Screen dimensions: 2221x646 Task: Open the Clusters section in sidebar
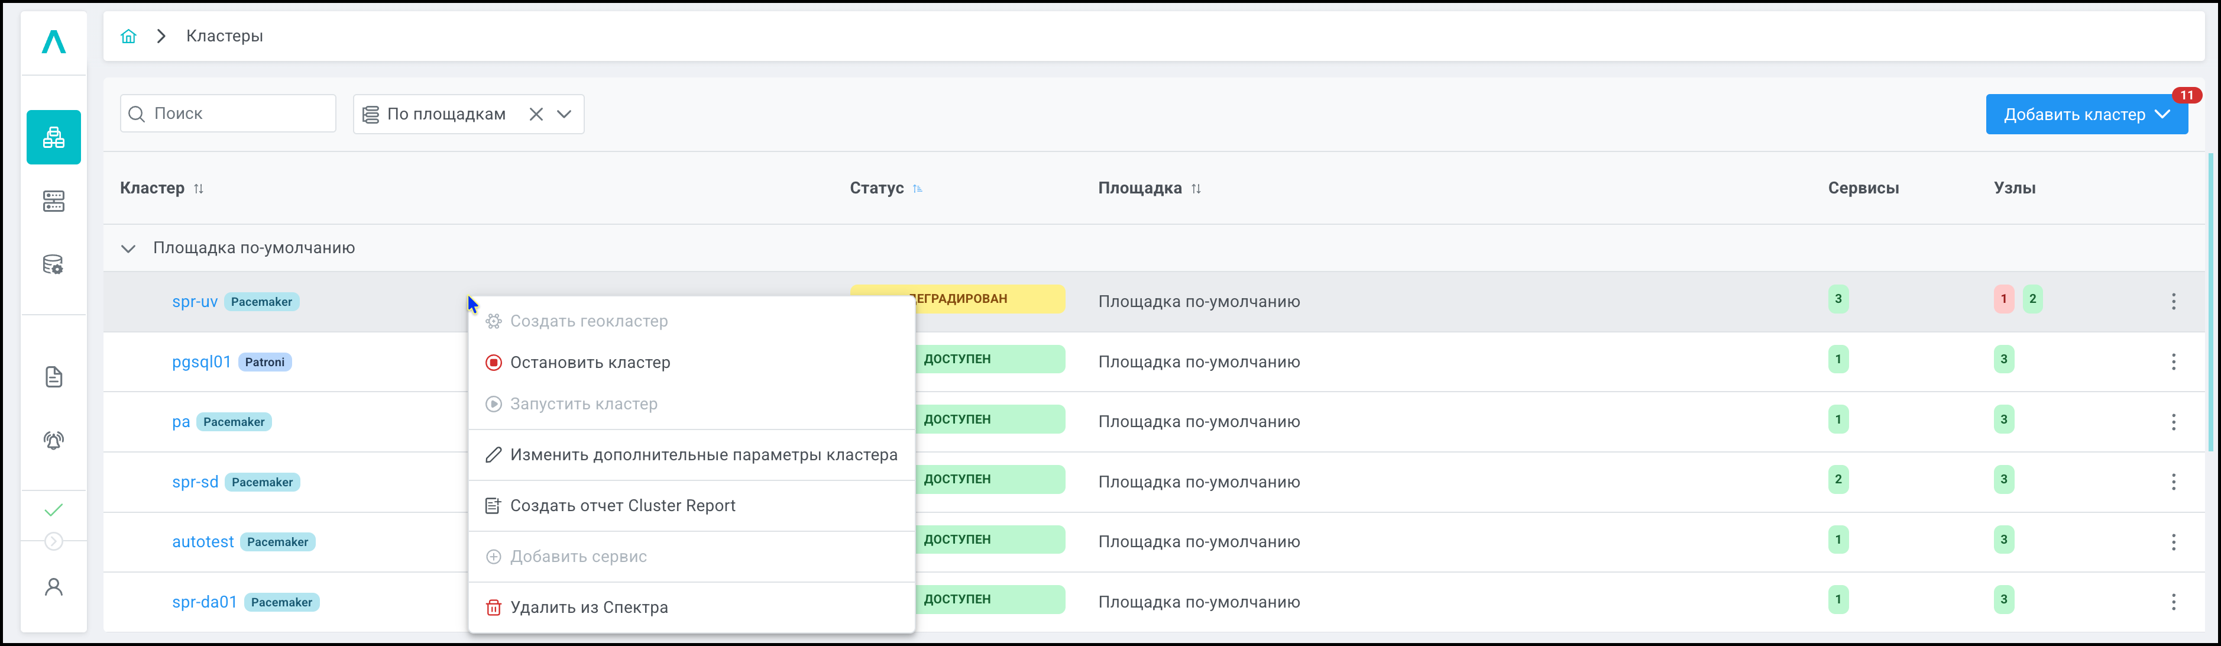tap(53, 137)
